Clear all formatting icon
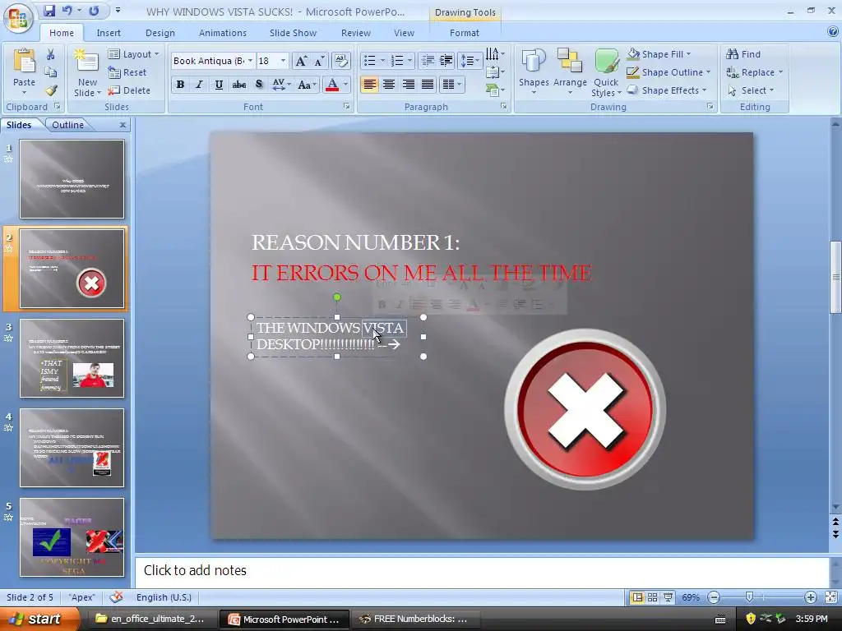The image size is (842, 631). 341,61
